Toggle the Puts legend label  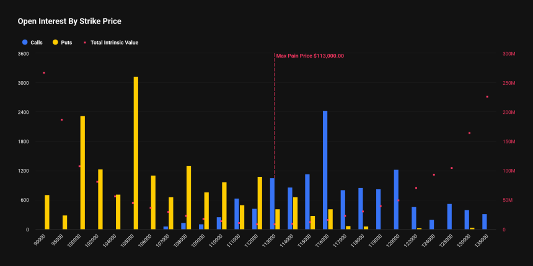pos(66,43)
